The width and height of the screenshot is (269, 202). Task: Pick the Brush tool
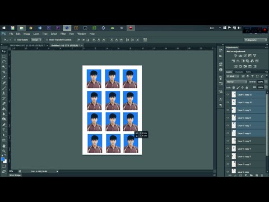[x=4, y=88]
